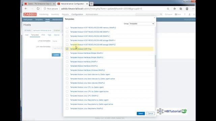
Task: Click the All hosts breadcrumb link
Action: tap(27, 30)
